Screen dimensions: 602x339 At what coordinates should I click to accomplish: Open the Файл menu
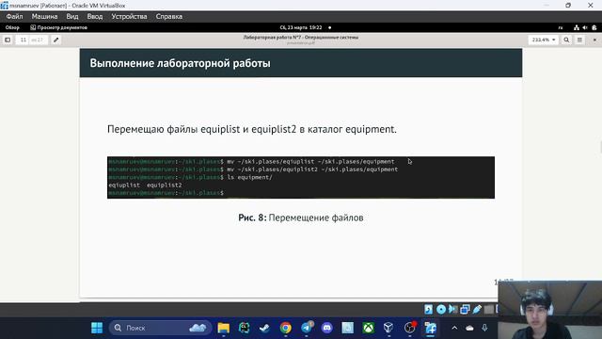pyautogui.click(x=14, y=17)
